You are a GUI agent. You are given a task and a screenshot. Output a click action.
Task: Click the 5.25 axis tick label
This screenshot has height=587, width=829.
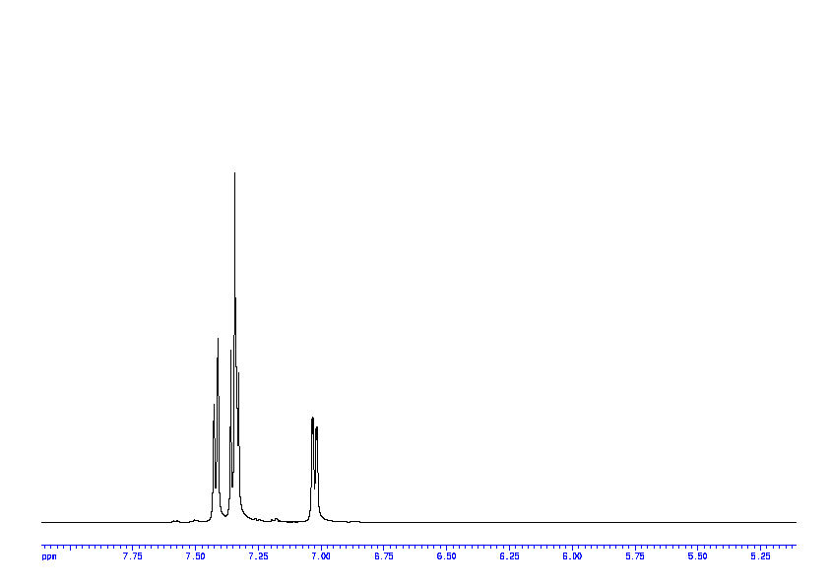[x=760, y=556]
